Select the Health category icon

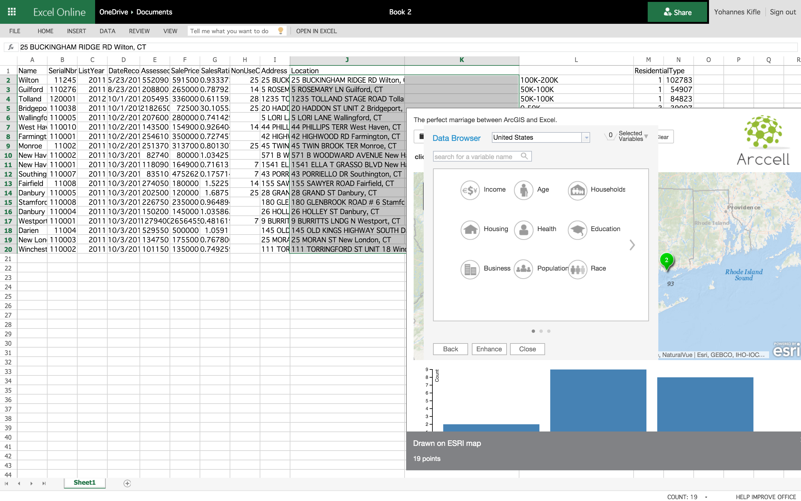coord(523,230)
